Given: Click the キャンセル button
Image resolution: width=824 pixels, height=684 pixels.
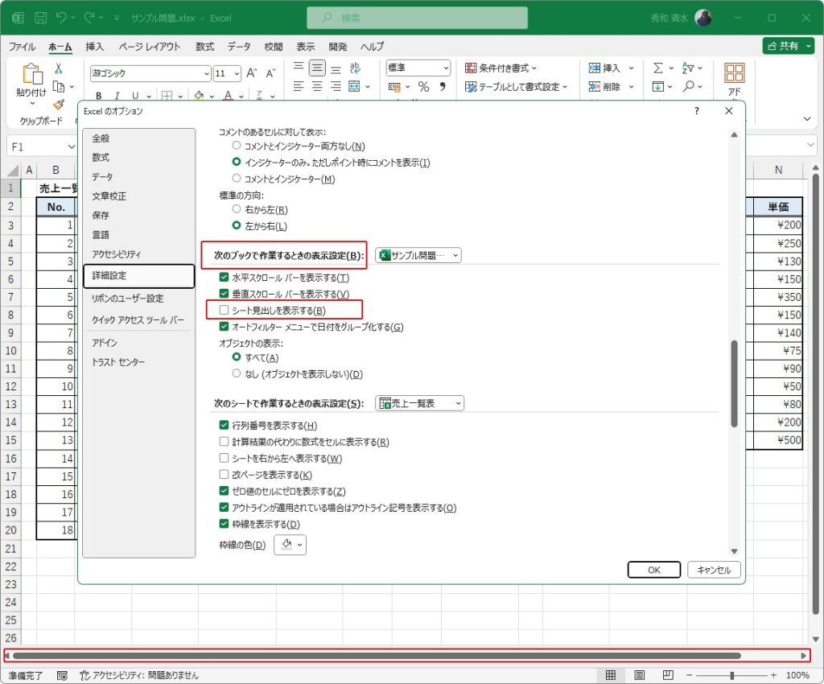Looking at the screenshot, I should click(x=713, y=570).
